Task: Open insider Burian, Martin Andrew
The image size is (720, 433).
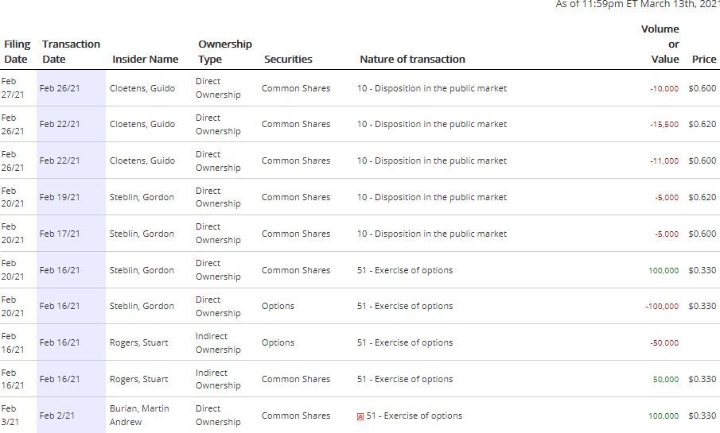Action: (x=139, y=415)
